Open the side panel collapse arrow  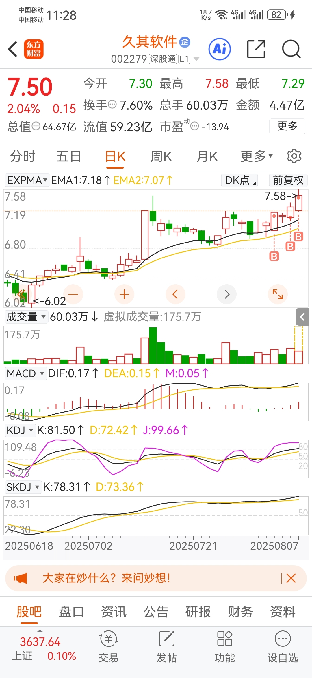(302, 317)
